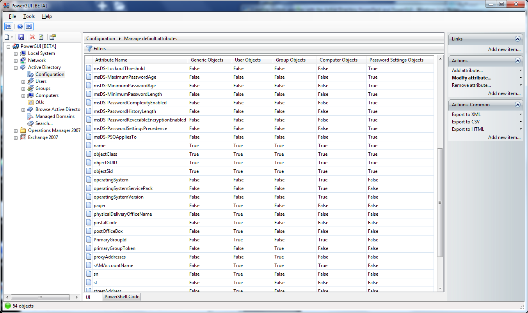Collapse the Actions panel chevron

[x=517, y=61]
